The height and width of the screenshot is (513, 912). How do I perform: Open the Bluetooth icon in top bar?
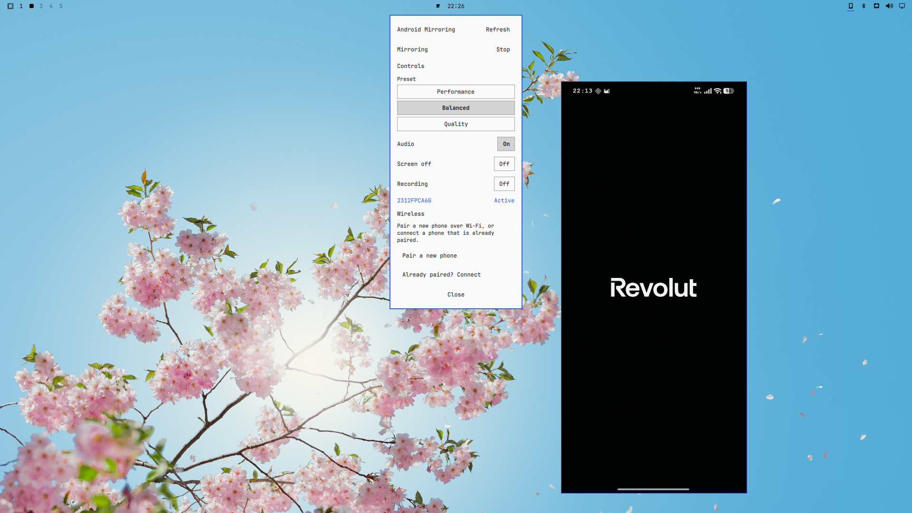coord(864,6)
